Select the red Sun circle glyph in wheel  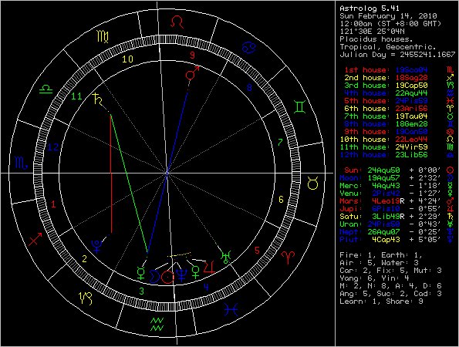(167, 277)
